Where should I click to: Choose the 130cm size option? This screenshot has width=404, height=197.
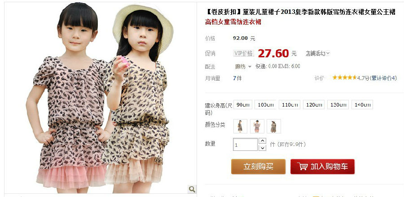tap(338, 104)
